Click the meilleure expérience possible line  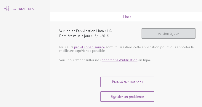82,51
